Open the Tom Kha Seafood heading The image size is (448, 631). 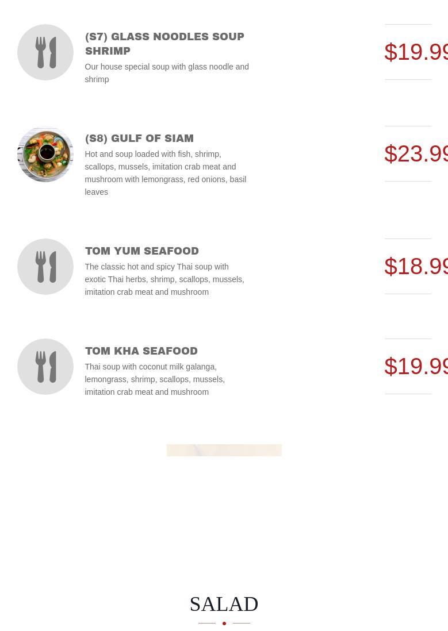141,351
